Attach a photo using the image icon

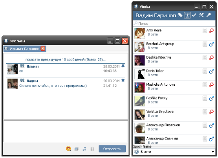click(76, 149)
